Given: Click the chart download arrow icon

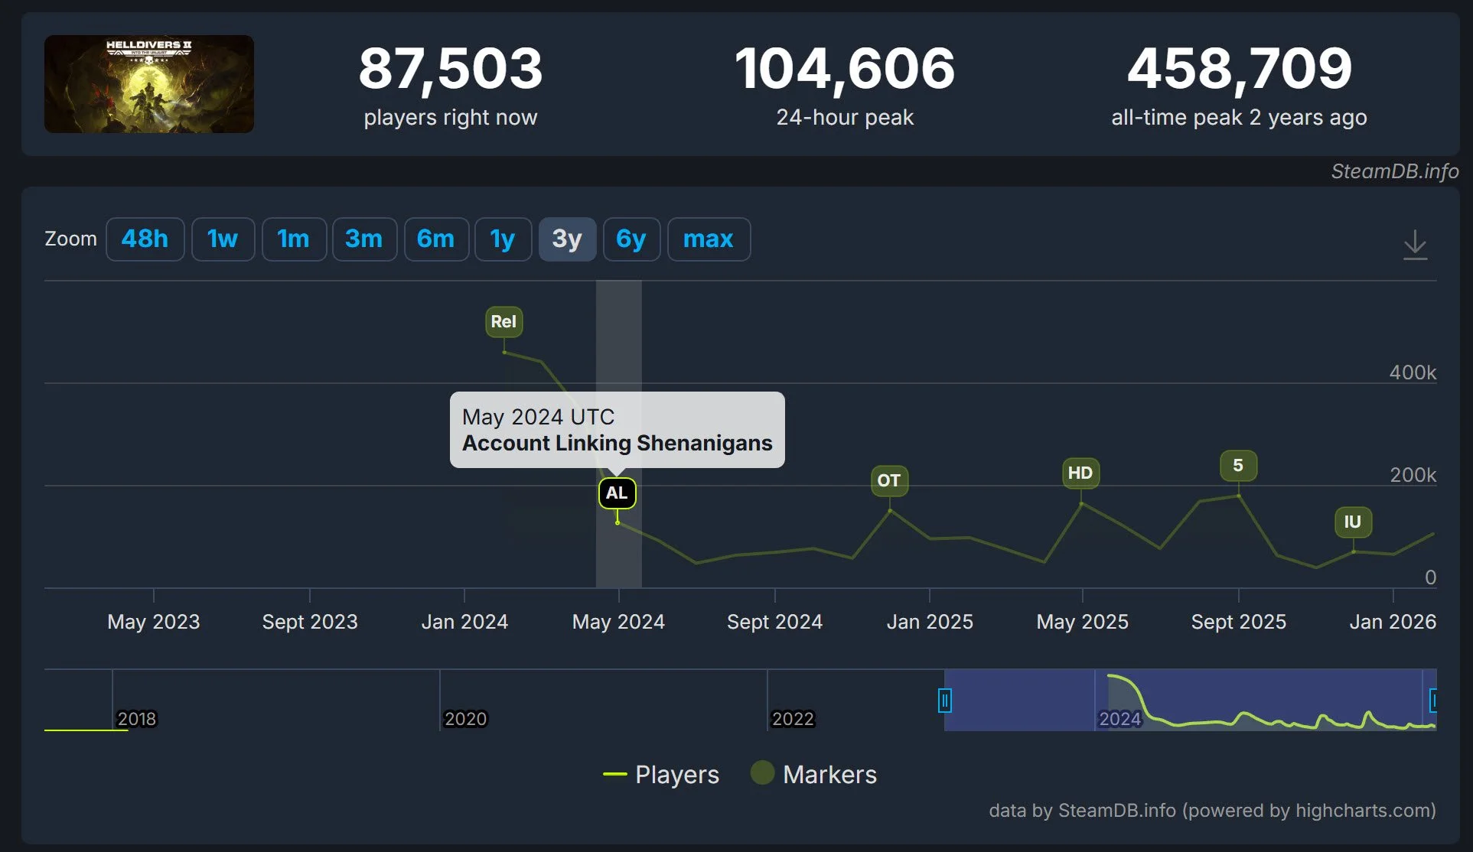Looking at the screenshot, I should tap(1415, 245).
